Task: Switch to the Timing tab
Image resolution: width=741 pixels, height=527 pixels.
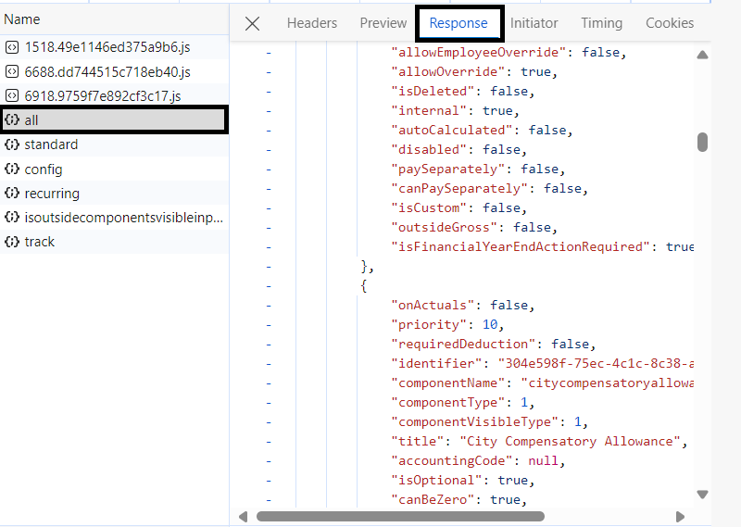Action: point(601,23)
